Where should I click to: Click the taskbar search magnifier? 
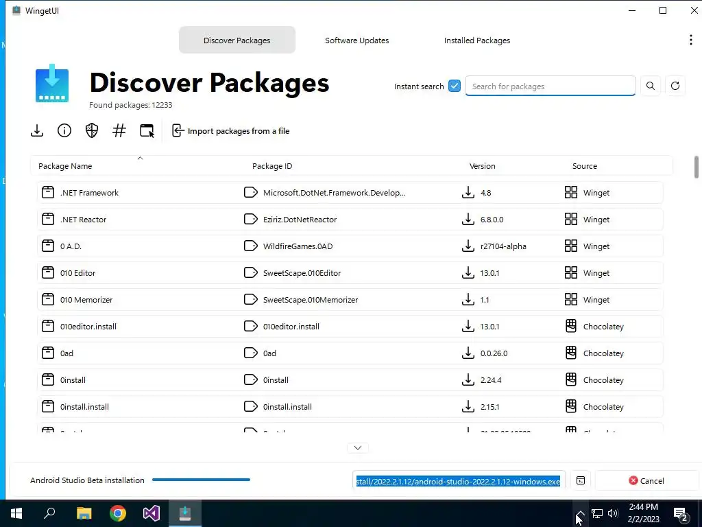click(49, 513)
